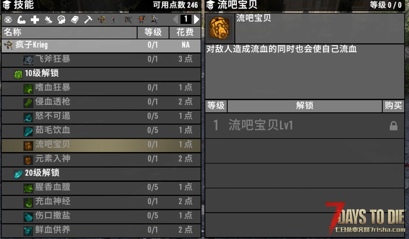The height and width of the screenshot is (239, 409).
Task: Select the running shoe agility icon
Action: (x=48, y=20)
